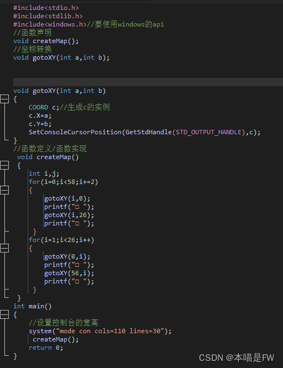Click the 'c.Y=b;' statement
The width and height of the screenshot is (283, 368).
40,124
